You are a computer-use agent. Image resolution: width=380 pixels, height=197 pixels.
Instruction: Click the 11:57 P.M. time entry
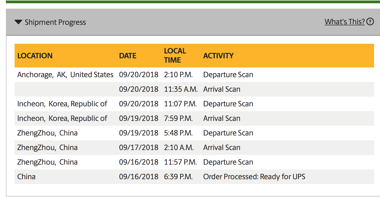tap(180, 162)
